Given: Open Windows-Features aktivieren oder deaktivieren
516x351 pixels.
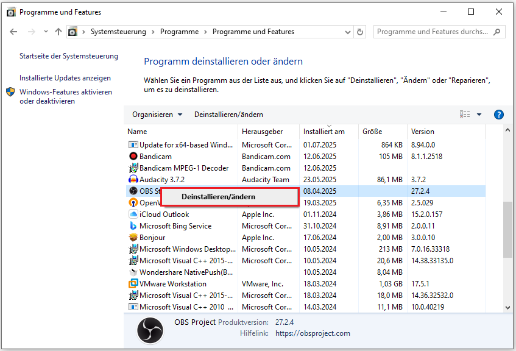Looking at the screenshot, I should point(66,96).
